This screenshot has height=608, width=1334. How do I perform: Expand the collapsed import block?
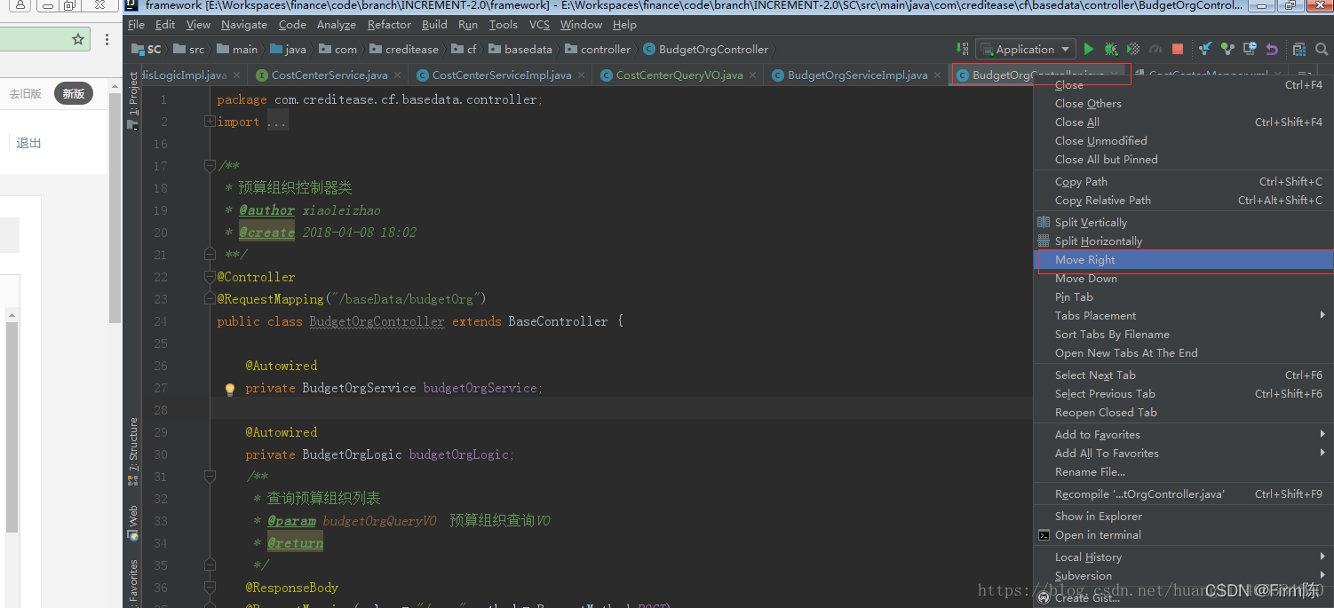[210, 122]
